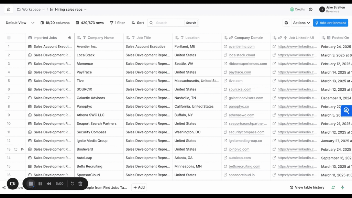Open the 18/20 columns selector

(x=55, y=23)
